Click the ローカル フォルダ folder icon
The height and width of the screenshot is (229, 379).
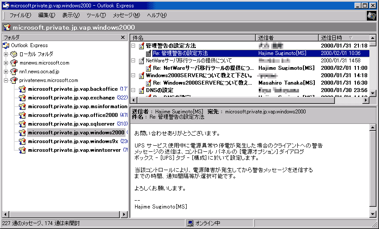point(14,54)
